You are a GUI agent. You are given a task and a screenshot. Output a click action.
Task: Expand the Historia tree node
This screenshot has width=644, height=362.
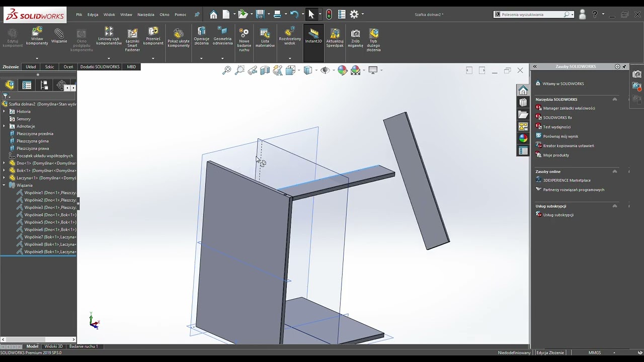pos(4,112)
